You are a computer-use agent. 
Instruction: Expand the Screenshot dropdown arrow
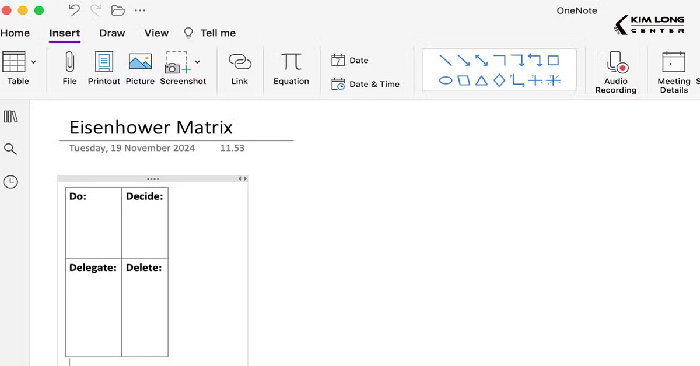click(197, 61)
